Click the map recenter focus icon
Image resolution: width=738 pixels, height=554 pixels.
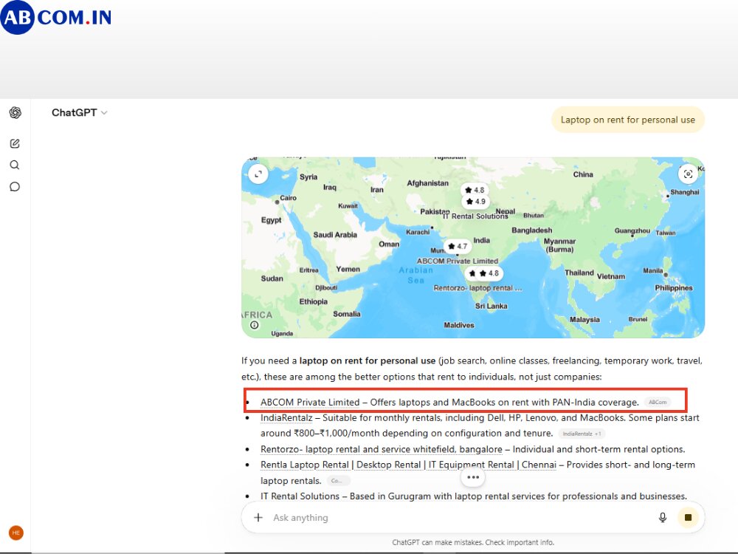688,174
